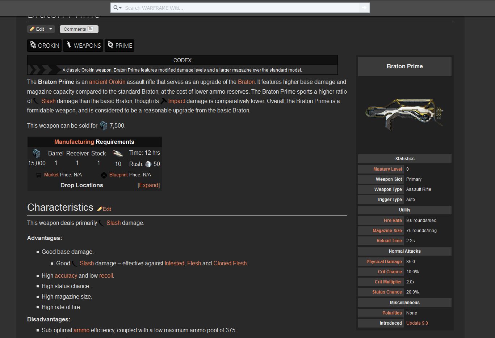Click the Impact hammer icon
Screen dimensions: 495x338
tap(164, 101)
